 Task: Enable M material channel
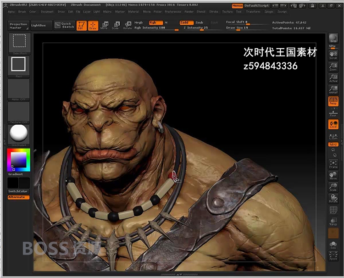(166, 22)
